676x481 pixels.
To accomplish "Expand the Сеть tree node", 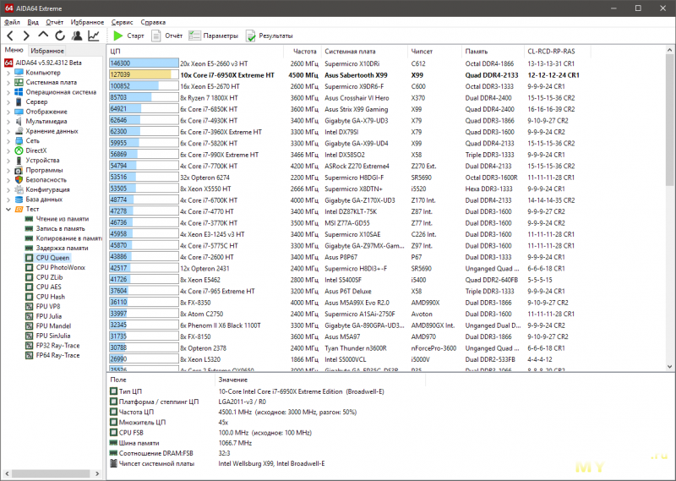I will pos(8,140).
